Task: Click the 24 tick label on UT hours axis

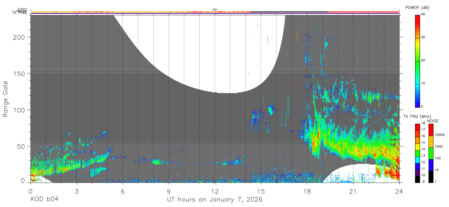Action: [399, 191]
